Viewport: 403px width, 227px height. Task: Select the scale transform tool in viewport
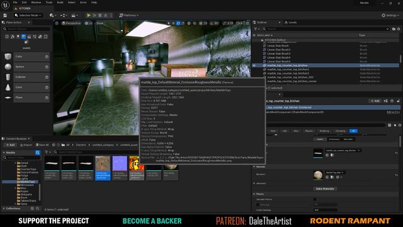click(x=183, y=23)
